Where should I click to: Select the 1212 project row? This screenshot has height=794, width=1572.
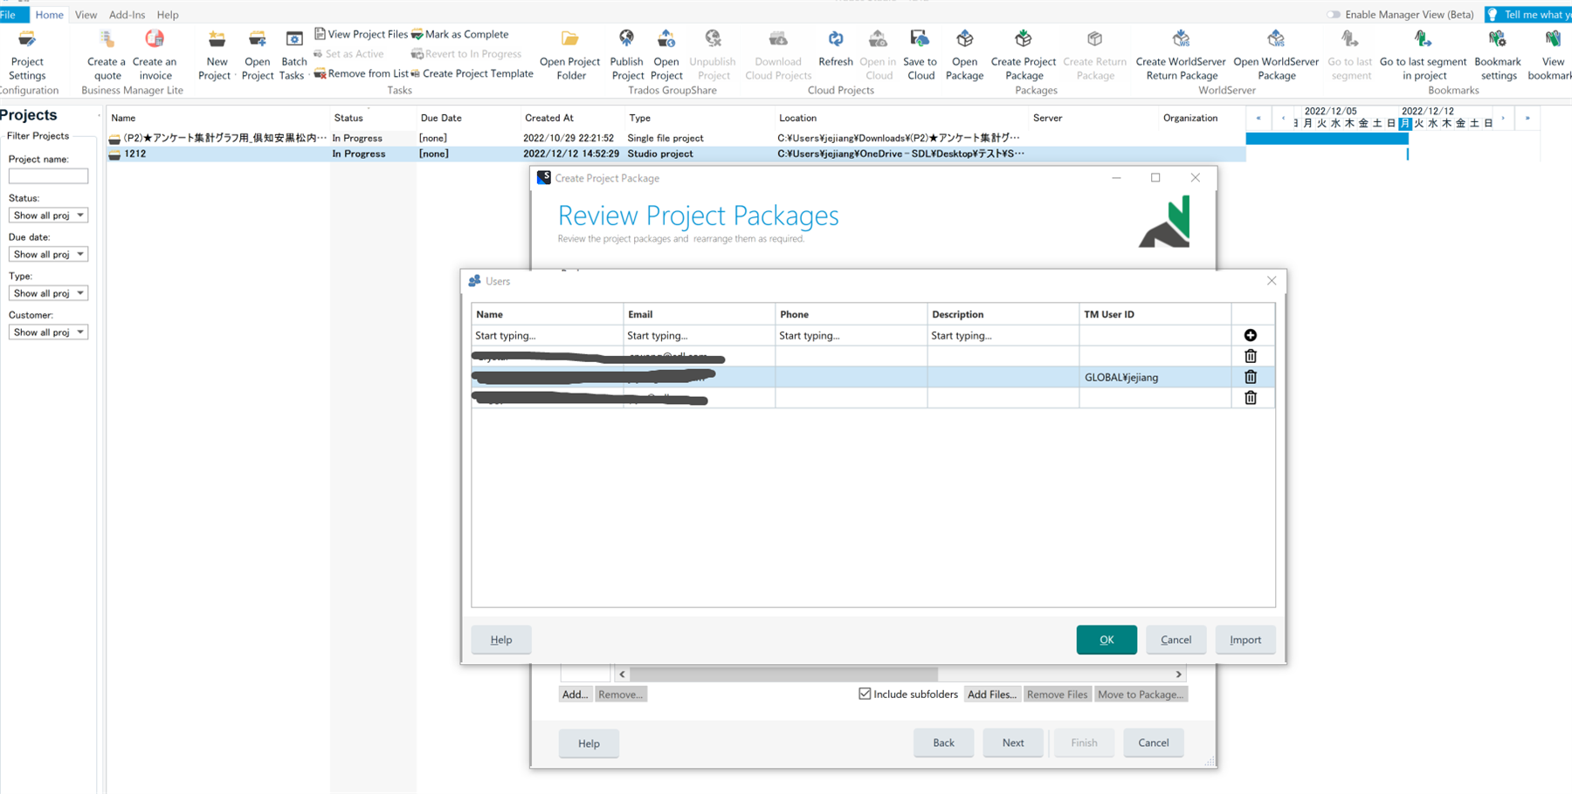pos(676,154)
